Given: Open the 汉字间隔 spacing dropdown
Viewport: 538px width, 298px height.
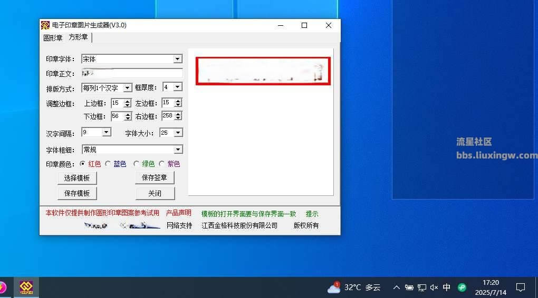Looking at the screenshot, I should coord(107,132).
